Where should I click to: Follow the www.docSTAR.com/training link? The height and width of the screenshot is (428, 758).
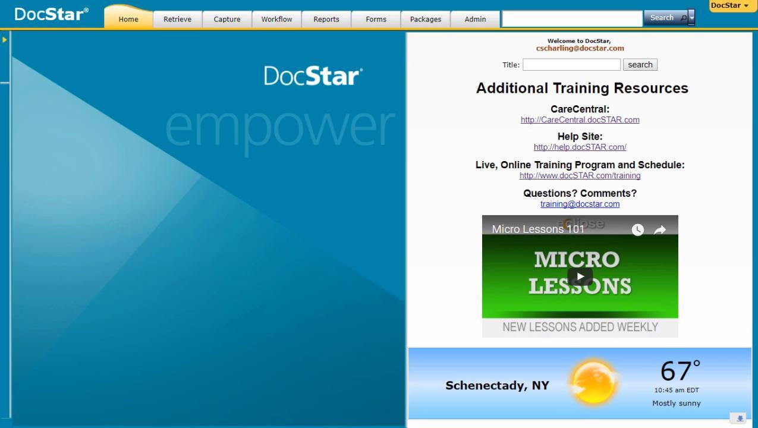580,175
